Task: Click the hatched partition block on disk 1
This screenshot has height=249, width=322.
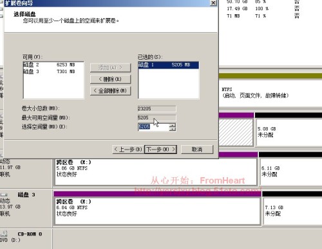Action: [236, 132]
